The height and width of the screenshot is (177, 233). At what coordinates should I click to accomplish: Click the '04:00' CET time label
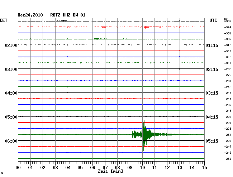11,93
